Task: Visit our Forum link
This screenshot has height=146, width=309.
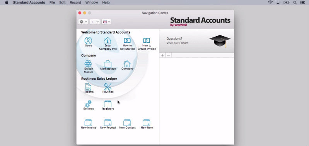Action: pyautogui.click(x=178, y=43)
